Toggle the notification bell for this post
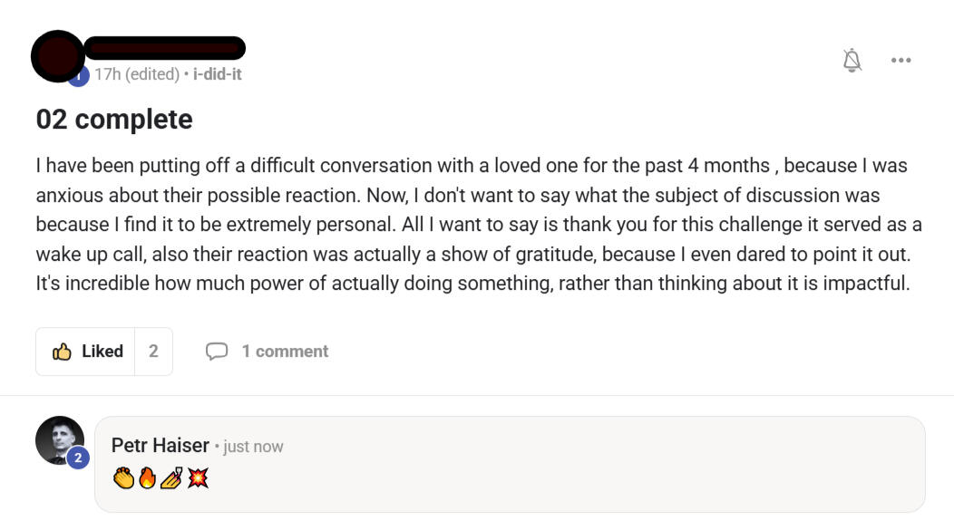The height and width of the screenshot is (520, 954). tap(852, 61)
